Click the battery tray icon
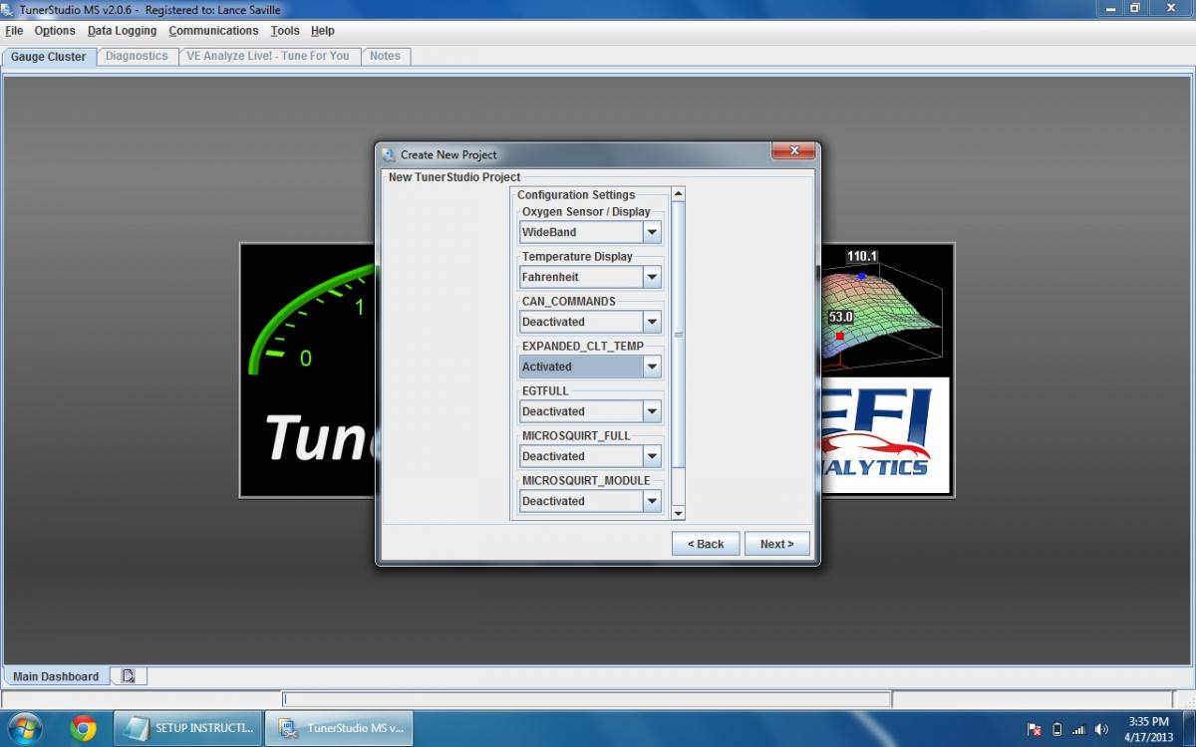 (x=1057, y=729)
